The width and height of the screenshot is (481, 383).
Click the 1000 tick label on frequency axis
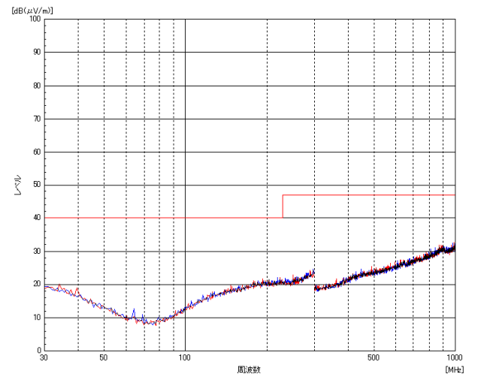(x=454, y=358)
